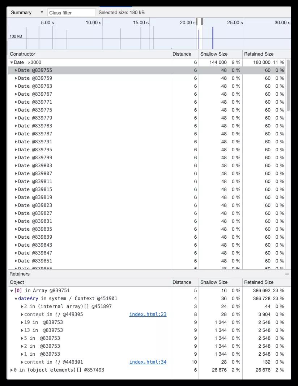Select the Date @839819 row
This screenshot has width=298, height=386.
pyautogui.click(x=147, y=198)
